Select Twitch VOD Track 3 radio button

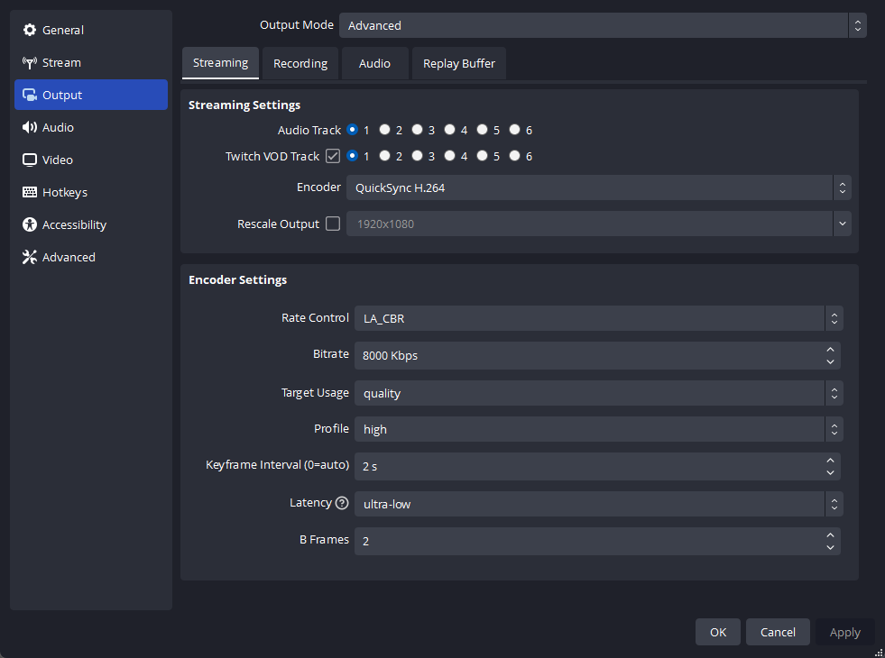click(x=417, y=156)
